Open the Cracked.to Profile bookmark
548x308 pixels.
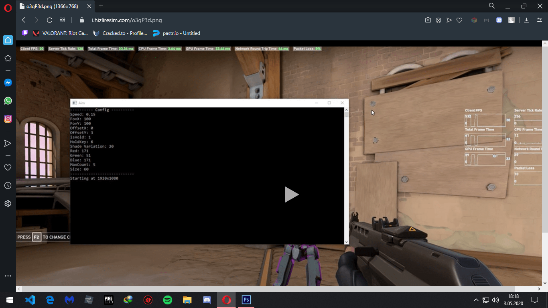[x=120, y=33]
